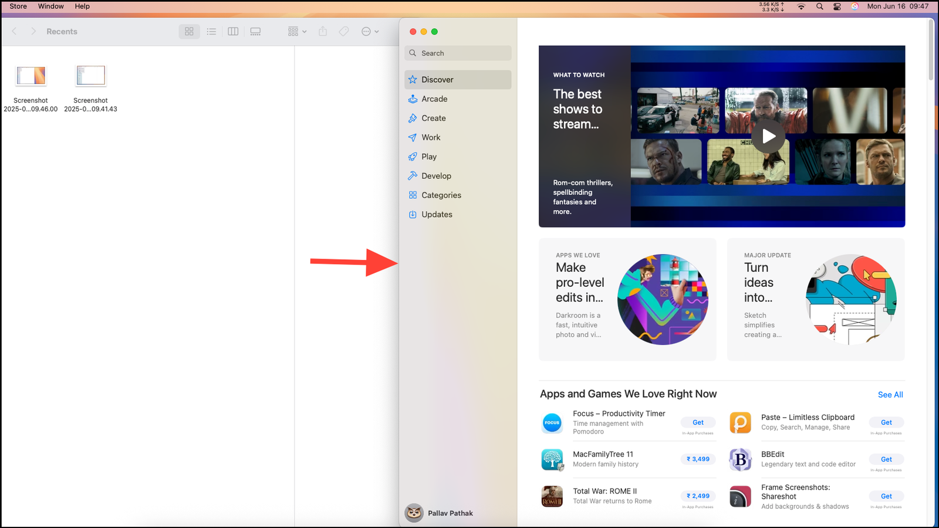The height and width of the screenshot is (528, 939).
Task: Open the Finder grouping options dropdown
Action: [296, 31]
